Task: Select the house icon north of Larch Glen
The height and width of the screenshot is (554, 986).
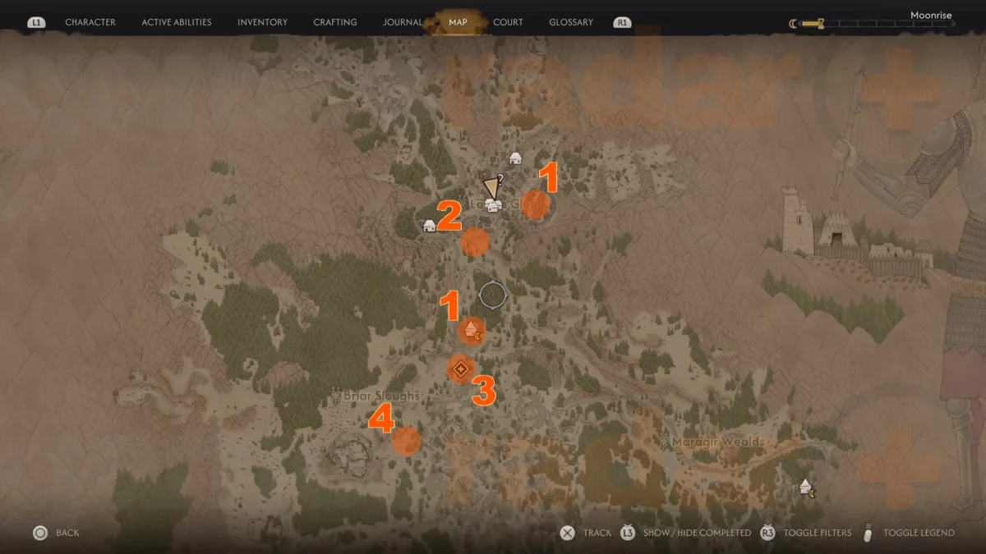Action: [515, 158]
